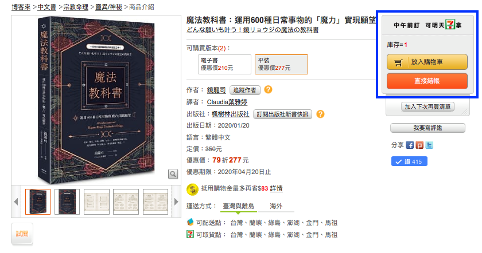Viewport: 482px width, 253px height.
Task: Switch to the 海外 shipping tab
Action: 276,206
